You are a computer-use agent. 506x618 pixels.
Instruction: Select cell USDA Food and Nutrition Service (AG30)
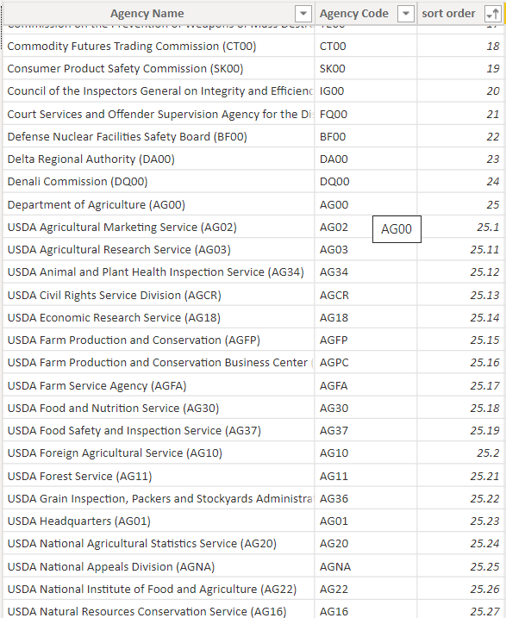click(159, 409)
